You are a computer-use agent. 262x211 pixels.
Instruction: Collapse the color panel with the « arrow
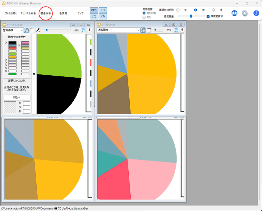(34, 74)
